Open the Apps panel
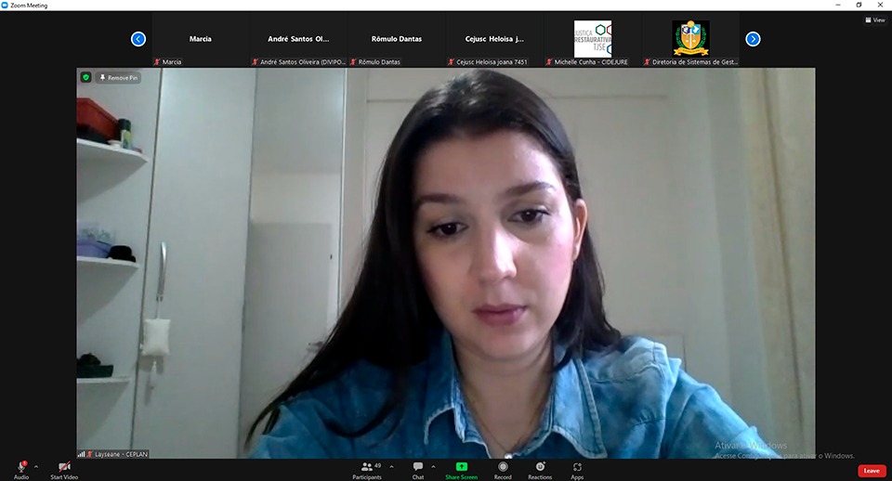 point(577,466)
